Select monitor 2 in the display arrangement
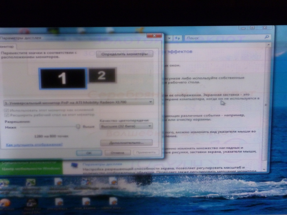This screenshot has height=215, width=287. click(x=102, y=75)
